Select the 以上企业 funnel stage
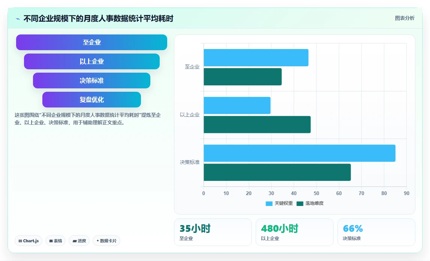The image size is (430, 261). [91, 61]
